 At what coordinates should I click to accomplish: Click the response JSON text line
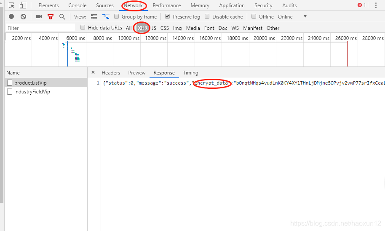pyautogui.click(x=243, y=83)
